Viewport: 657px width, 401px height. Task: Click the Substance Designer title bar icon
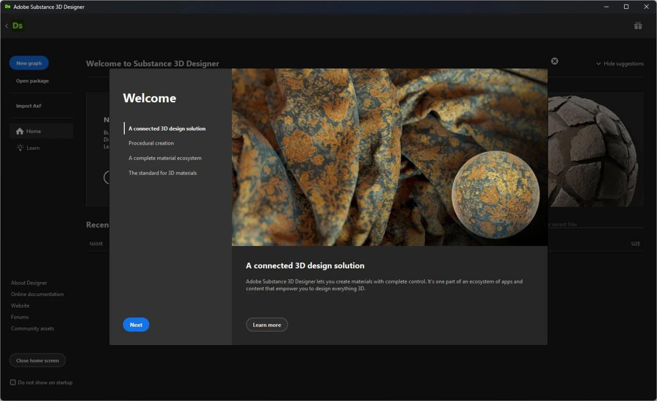pos(7,7)
